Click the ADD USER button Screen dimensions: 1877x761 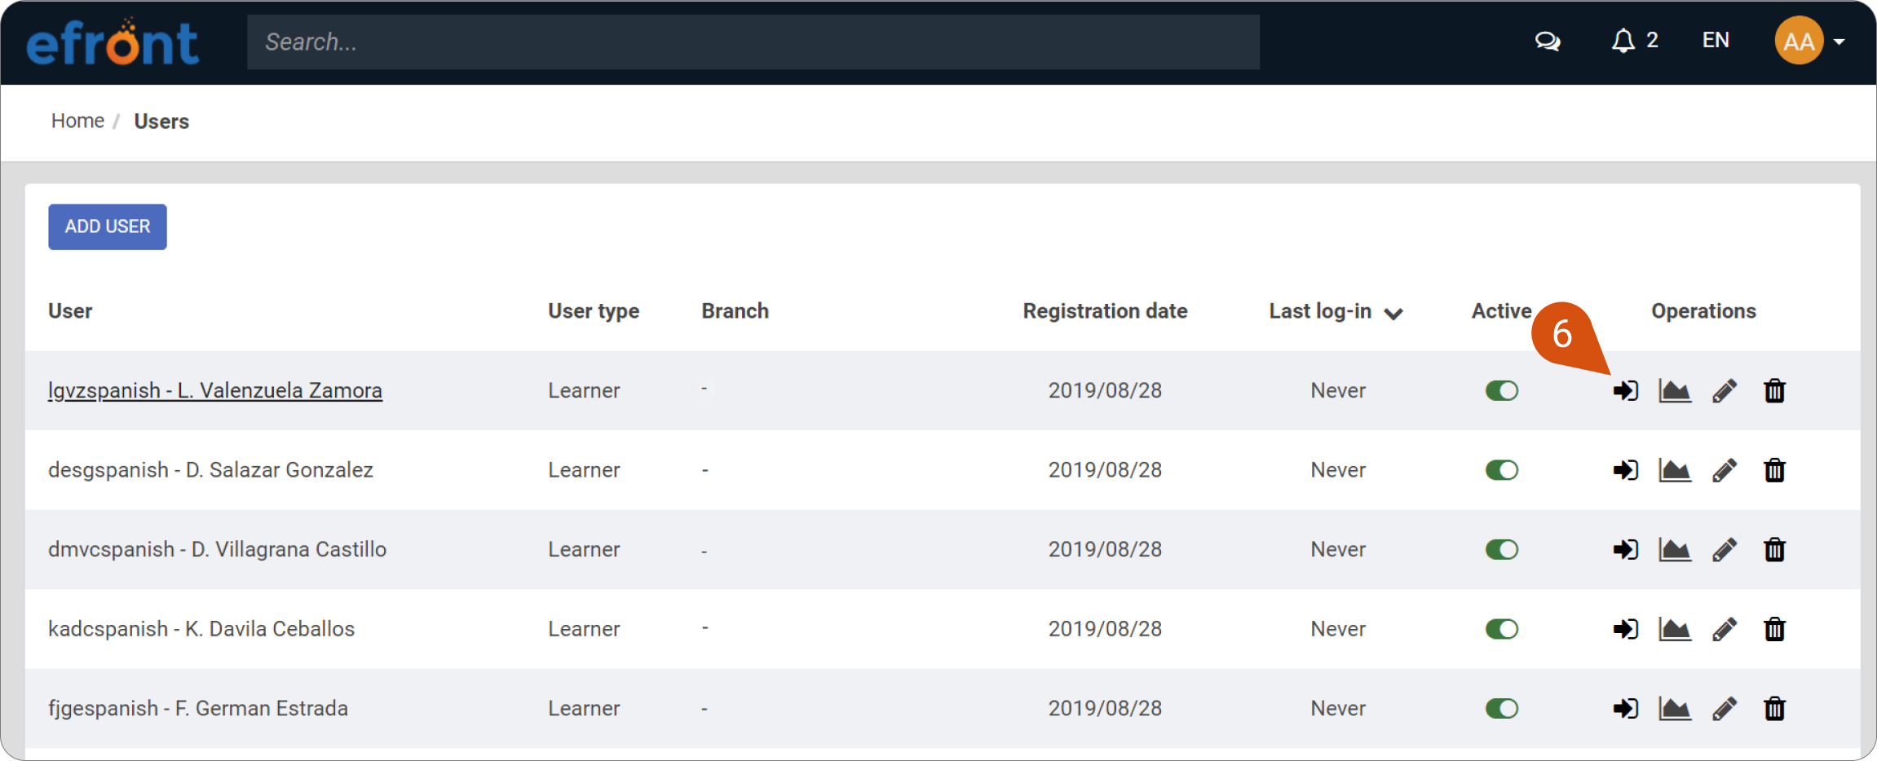pyautogui.click(x=108, y=227)
